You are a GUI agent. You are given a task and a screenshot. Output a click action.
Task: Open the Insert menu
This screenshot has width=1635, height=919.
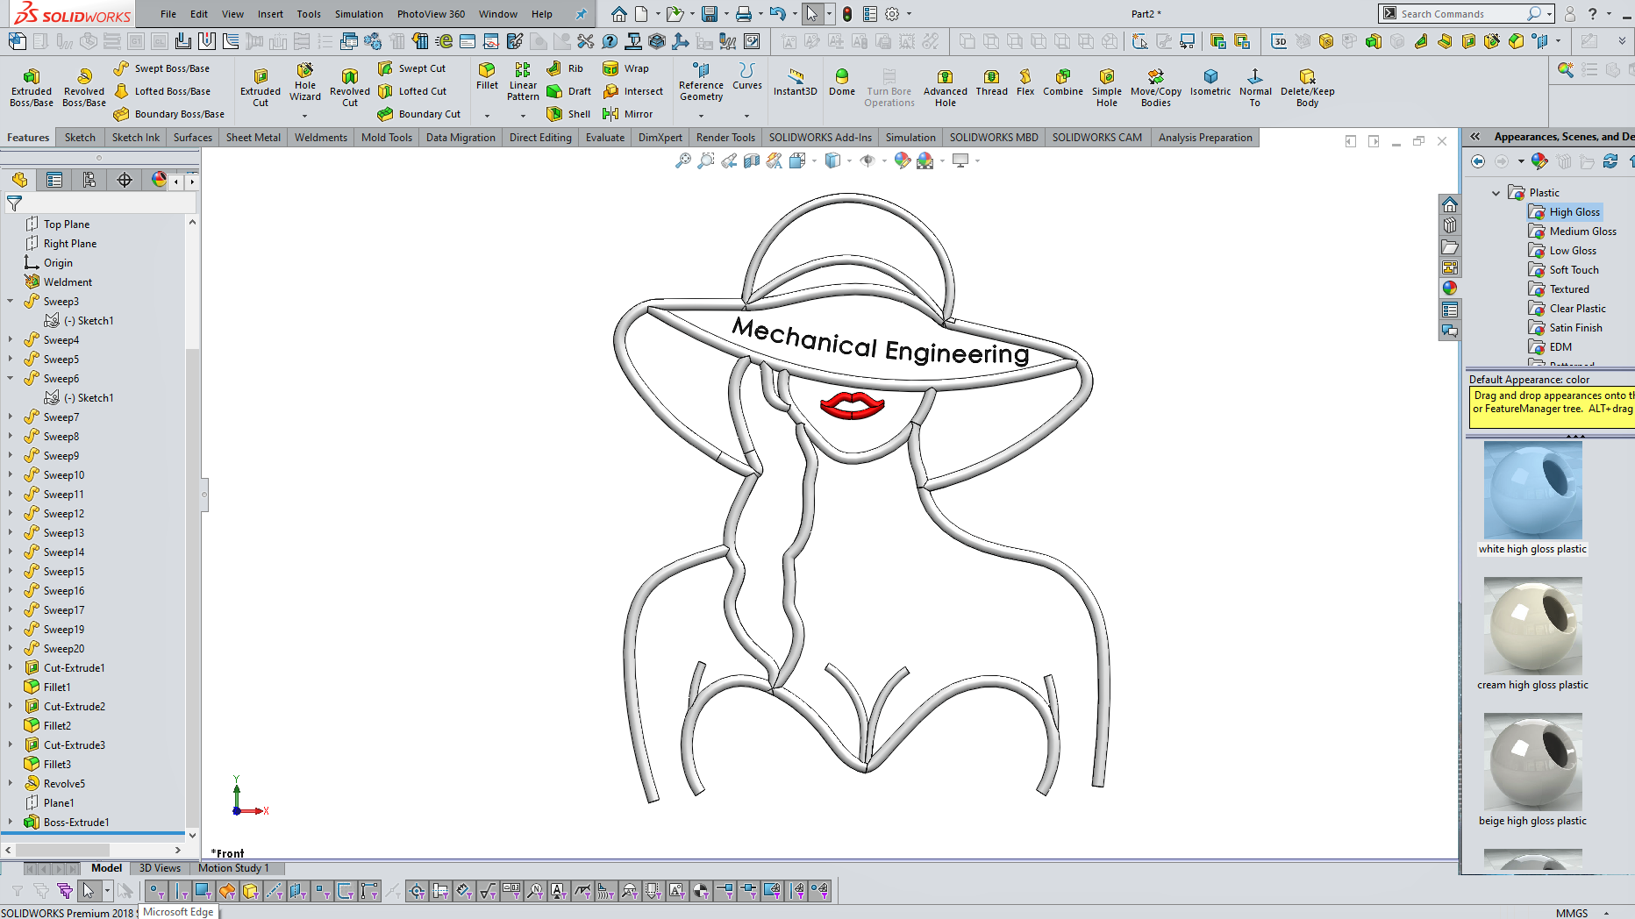tap(270, 14)
